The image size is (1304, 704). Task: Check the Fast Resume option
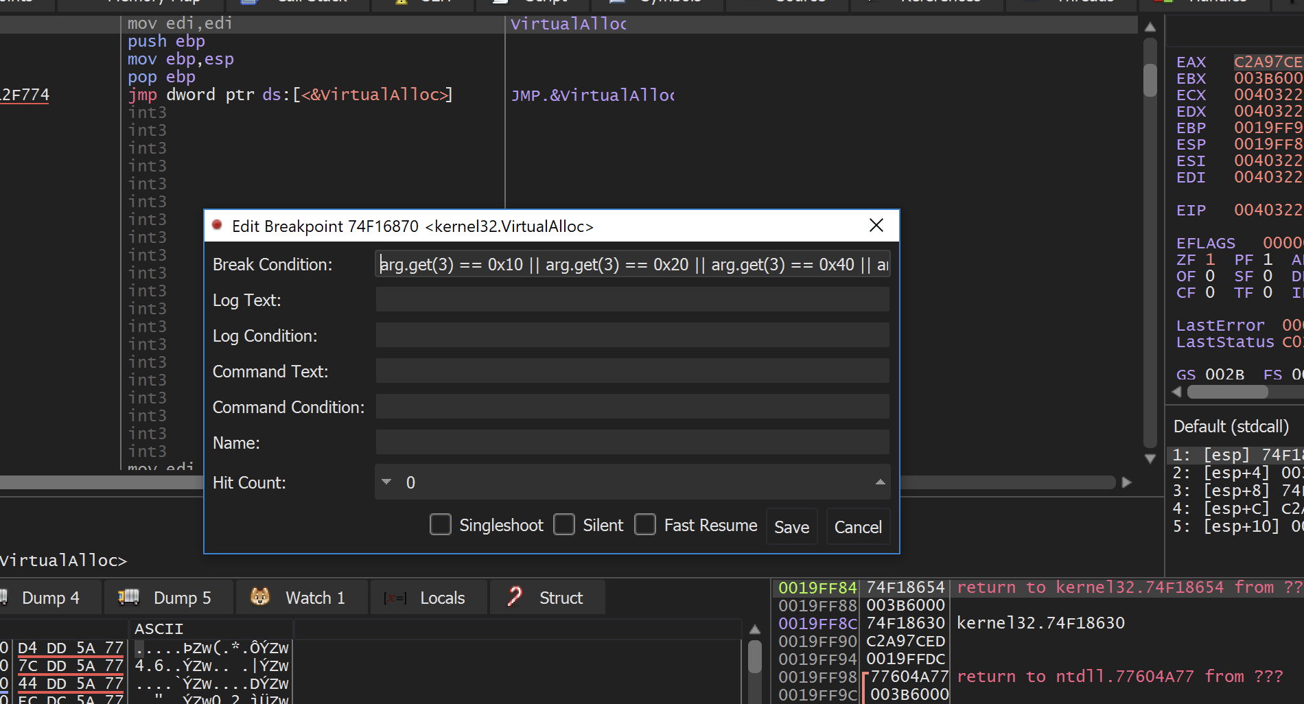[645, 525]
